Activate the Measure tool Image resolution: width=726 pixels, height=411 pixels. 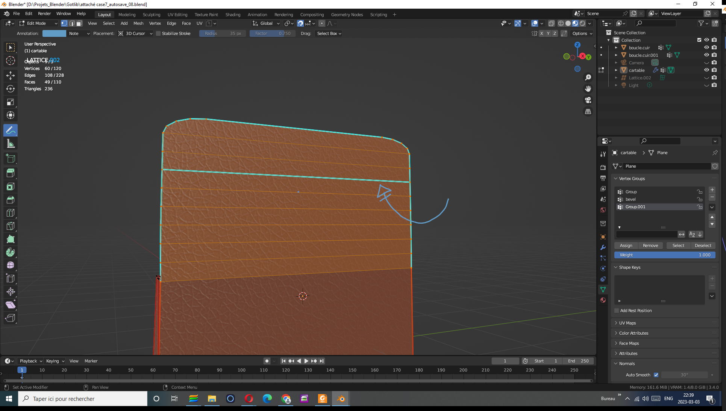[11, 144]
